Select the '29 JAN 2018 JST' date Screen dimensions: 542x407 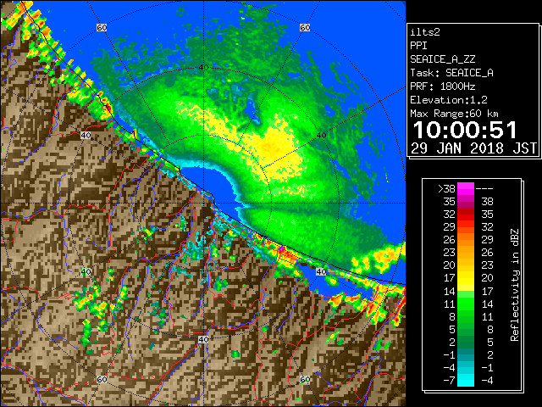473,148
